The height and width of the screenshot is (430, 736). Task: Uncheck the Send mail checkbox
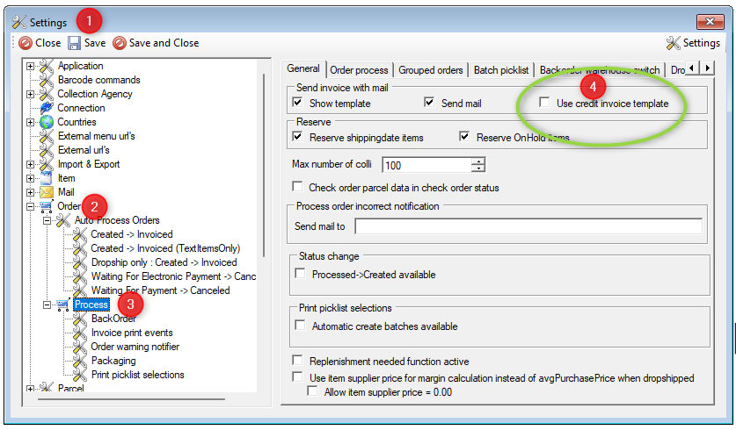[429, 102]
